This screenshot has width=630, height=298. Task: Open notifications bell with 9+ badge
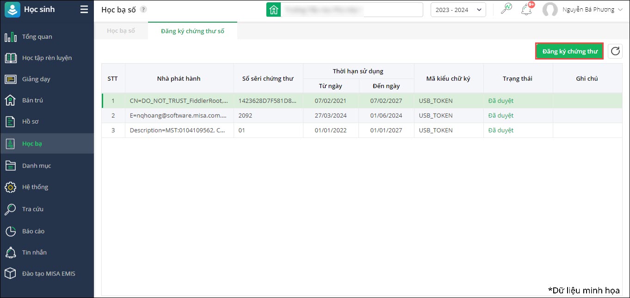coord(526,9)
